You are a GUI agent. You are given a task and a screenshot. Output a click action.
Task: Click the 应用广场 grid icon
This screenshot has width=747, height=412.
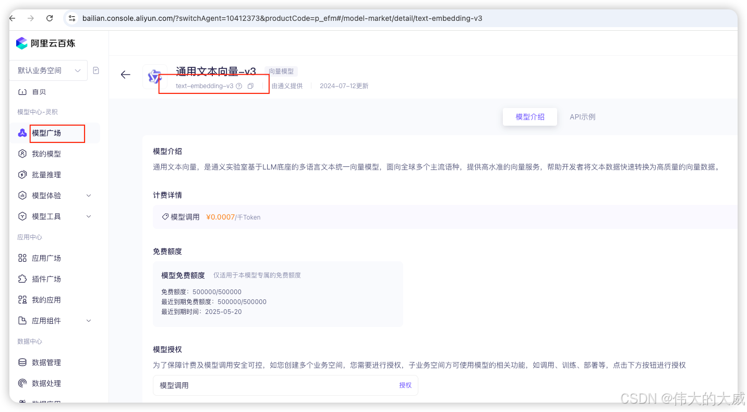22,258
